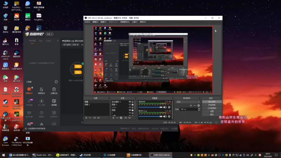The height and width of the screenshot is (158, 281).
Task: Pop out Mixer dock via header icon
Action: click(172, 98)
